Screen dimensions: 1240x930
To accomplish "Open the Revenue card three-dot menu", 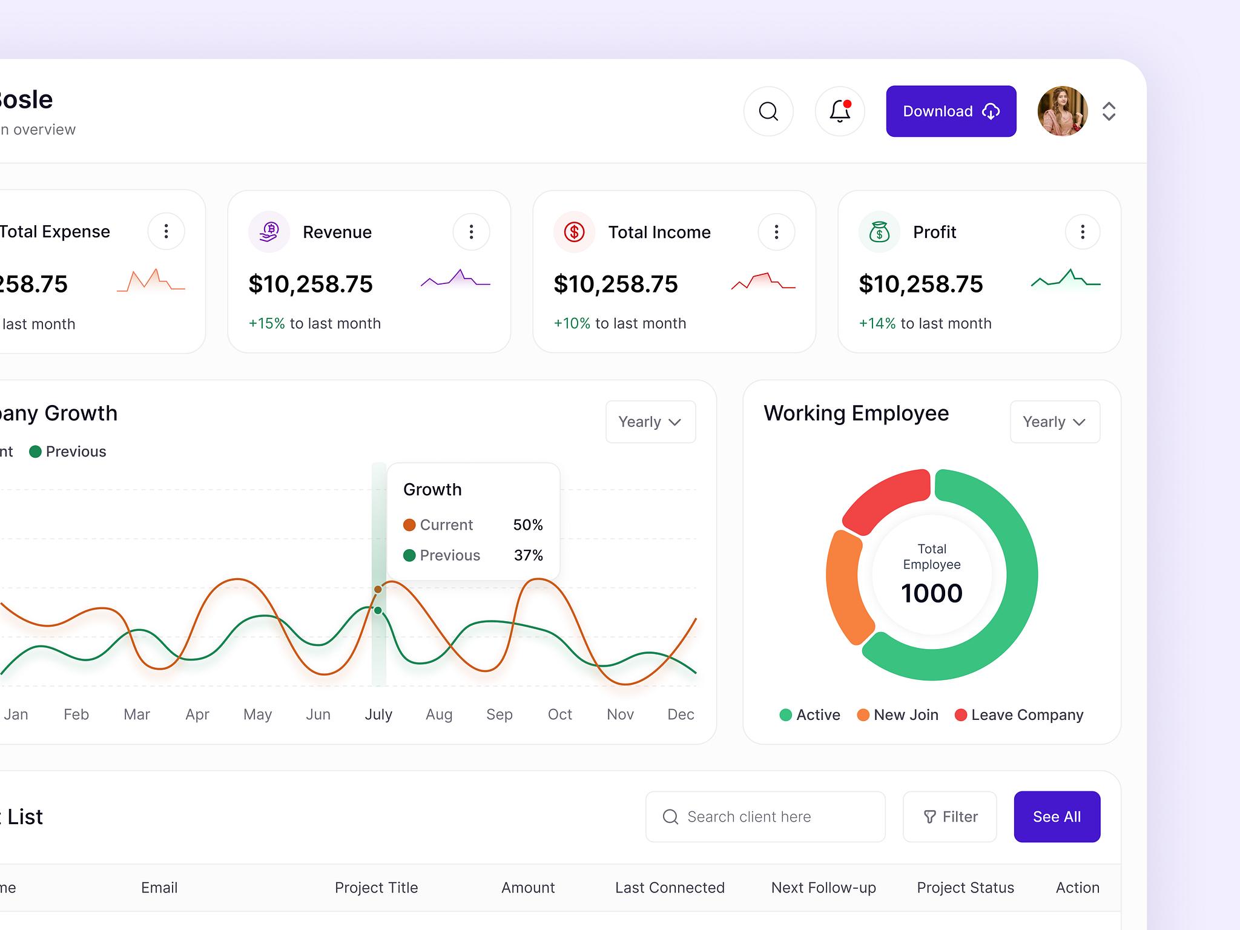I will [471, 232].
